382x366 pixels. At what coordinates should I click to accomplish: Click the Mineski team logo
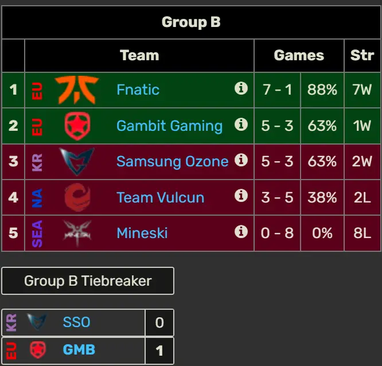[77, 233]
